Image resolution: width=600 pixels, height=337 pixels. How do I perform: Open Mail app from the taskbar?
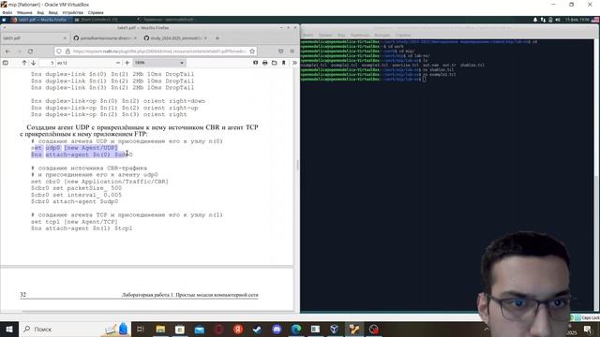(200, 329)
